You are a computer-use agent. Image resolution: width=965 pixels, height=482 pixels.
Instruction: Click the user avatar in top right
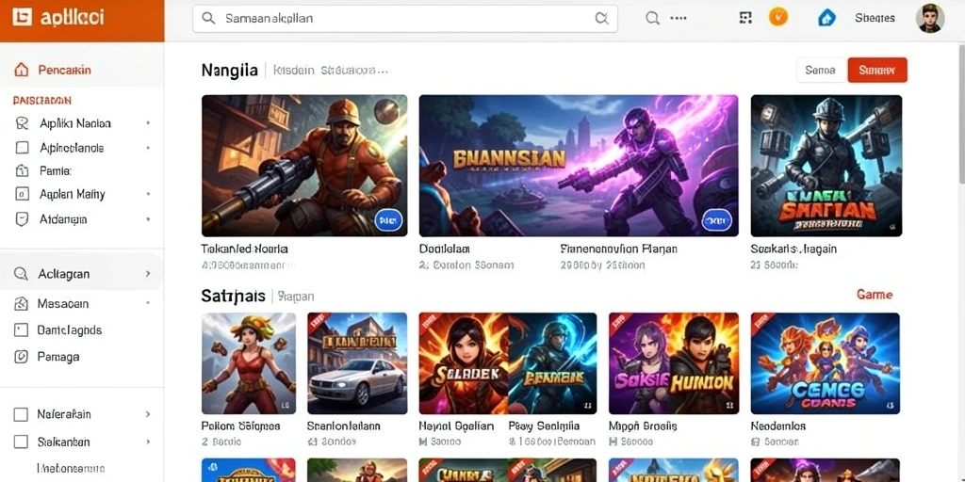point(929,18)
